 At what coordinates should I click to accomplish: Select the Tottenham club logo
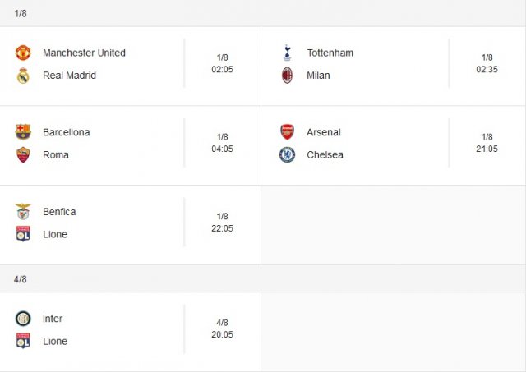click(x=287, y=53)
